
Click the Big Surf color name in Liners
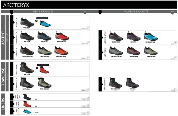(x=36, y=113)
